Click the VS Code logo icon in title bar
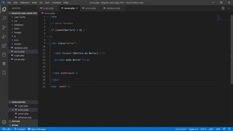233x131 pixels. [x=3, y=3]
